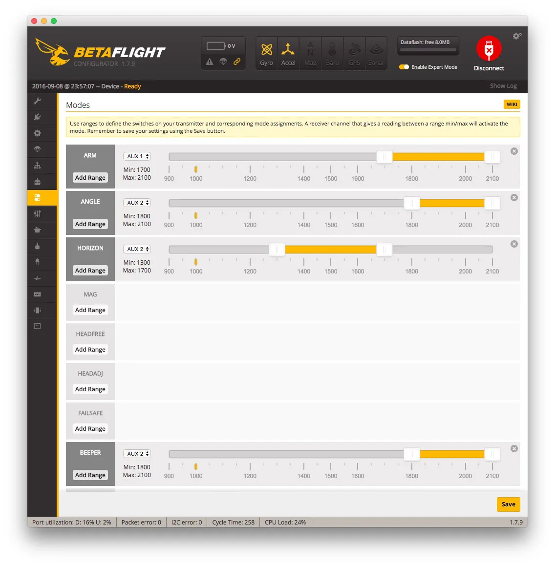The image size is (555, 566).
Task: Open the Ports tab with plug icon
Action: click(38, 117)
